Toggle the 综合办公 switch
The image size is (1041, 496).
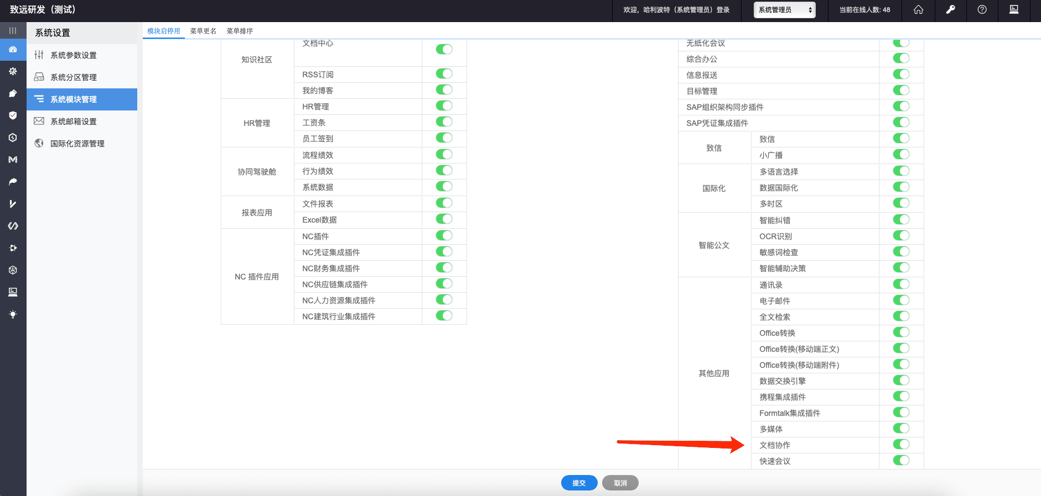coord(901,58)
